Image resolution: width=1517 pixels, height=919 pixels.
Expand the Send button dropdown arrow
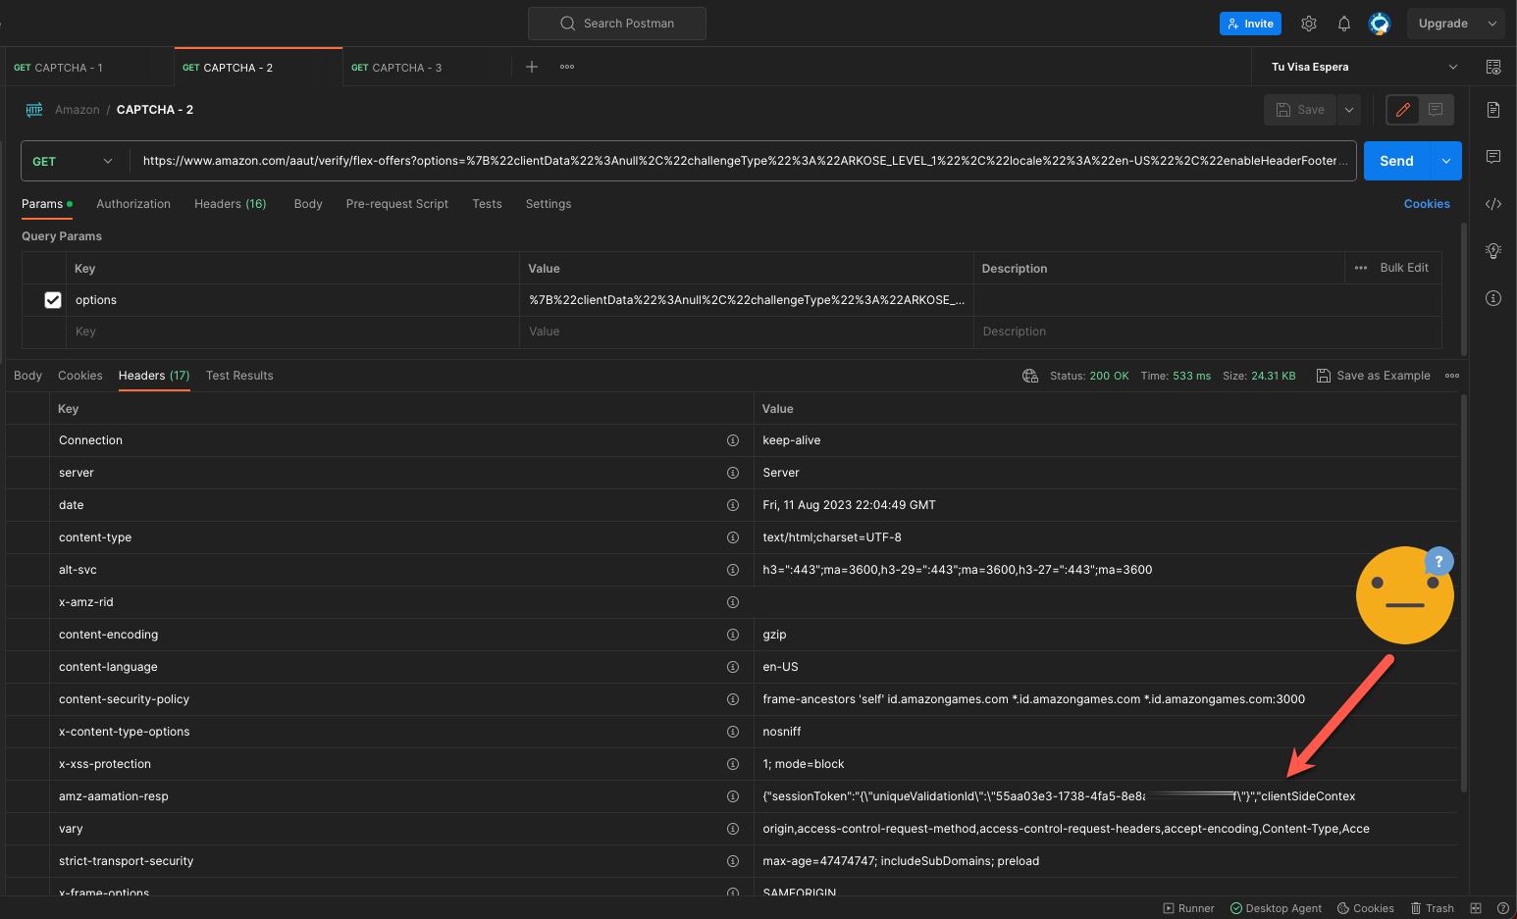[1444, 160]
